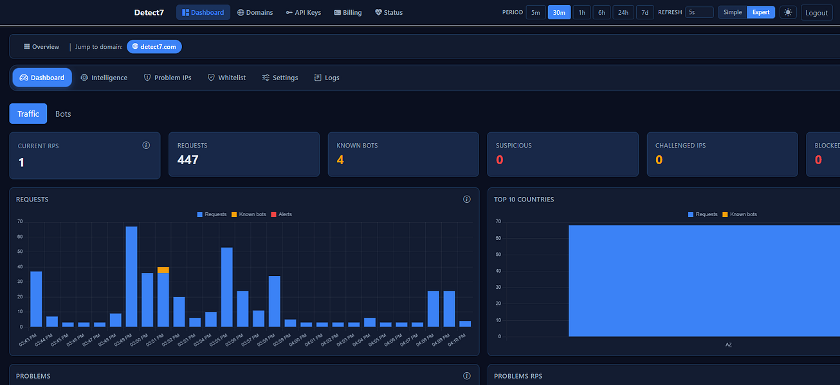Screen dimensions: 840x385
Task: Open the refresh interval 5s selector
Action: tap(699, 12)
